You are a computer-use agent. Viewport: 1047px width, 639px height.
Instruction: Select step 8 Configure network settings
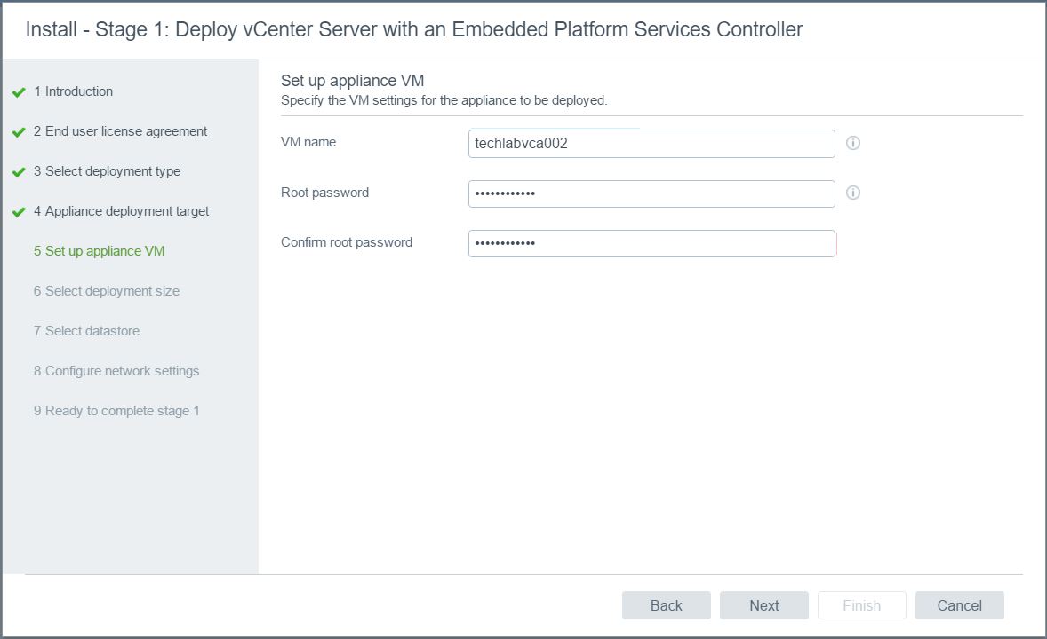click(x=116, y=371)
